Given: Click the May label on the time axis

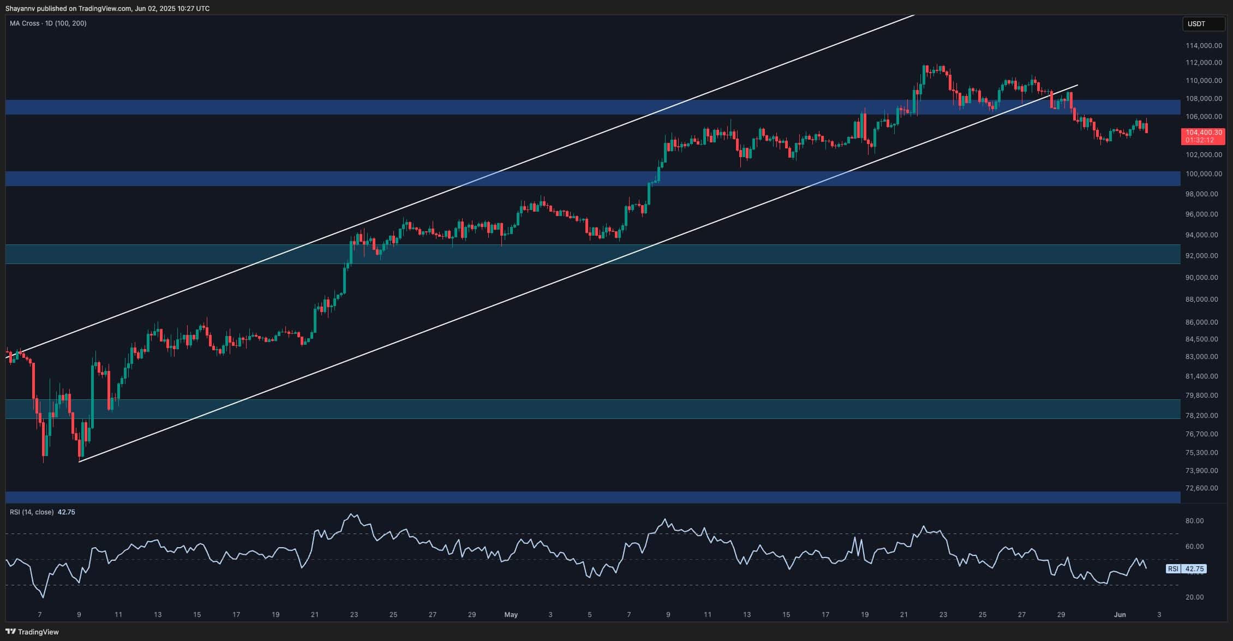Looking at the screenshot, I should point(511,615).
